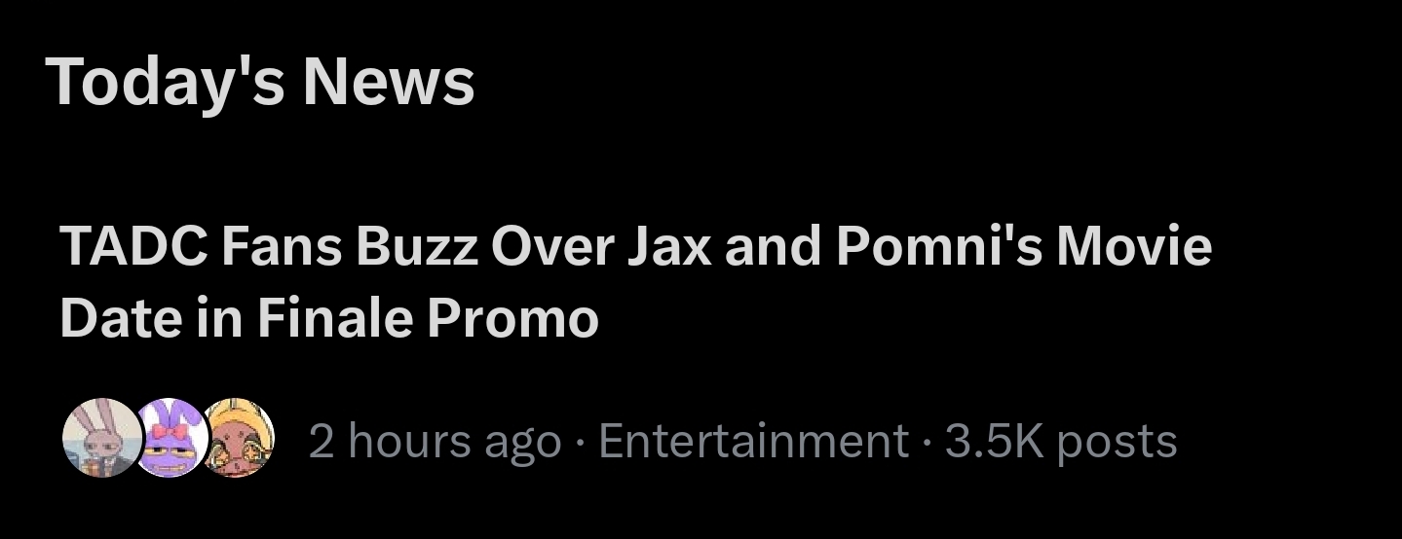Click the 2 hours ago timestamp
Viewport: 1402px width, 539px height.
(435, 441)
